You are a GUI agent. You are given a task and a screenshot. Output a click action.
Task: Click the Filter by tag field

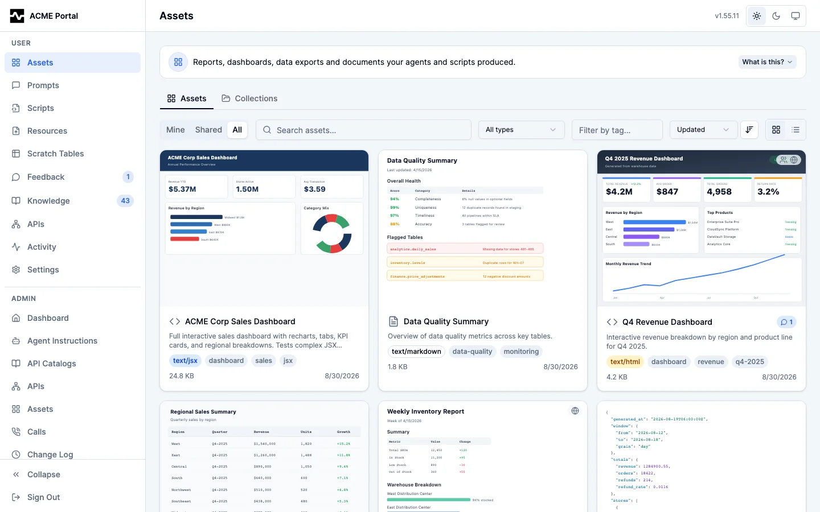(617, 130)
